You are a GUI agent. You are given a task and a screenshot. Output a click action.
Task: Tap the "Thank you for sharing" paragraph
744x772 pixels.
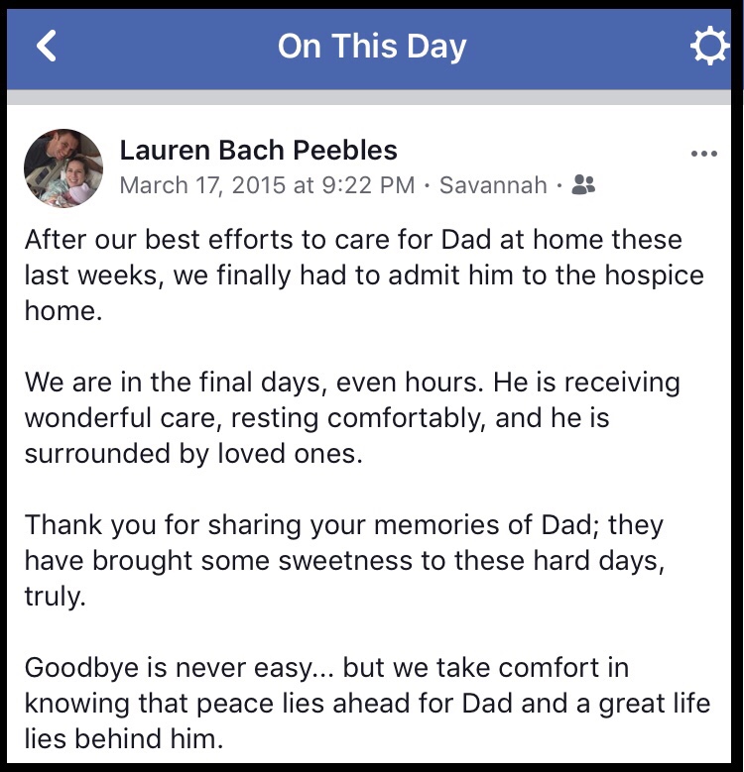point(344,559)
